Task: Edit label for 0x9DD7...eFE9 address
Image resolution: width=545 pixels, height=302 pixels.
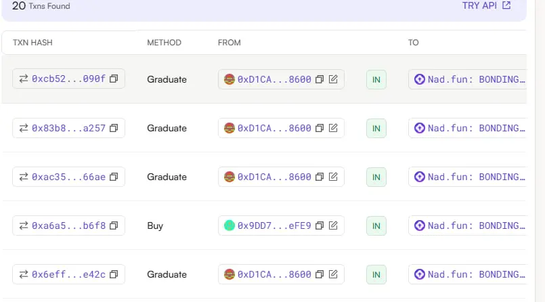Action: 333,225
